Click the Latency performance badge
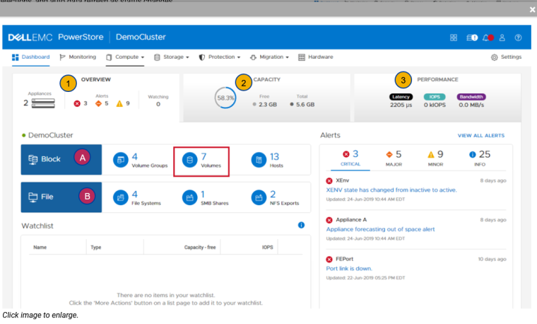537x324 pixels. click(x=401, y=97)
